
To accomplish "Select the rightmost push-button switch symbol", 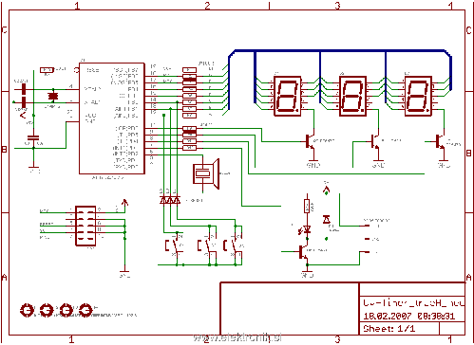I will pyautogui.click(x=234, y=245).
